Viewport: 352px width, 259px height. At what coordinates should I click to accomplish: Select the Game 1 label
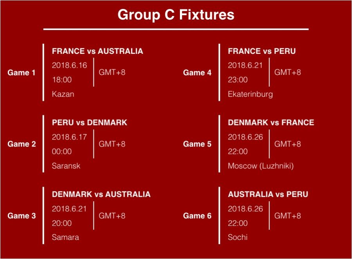click(22, 73)
